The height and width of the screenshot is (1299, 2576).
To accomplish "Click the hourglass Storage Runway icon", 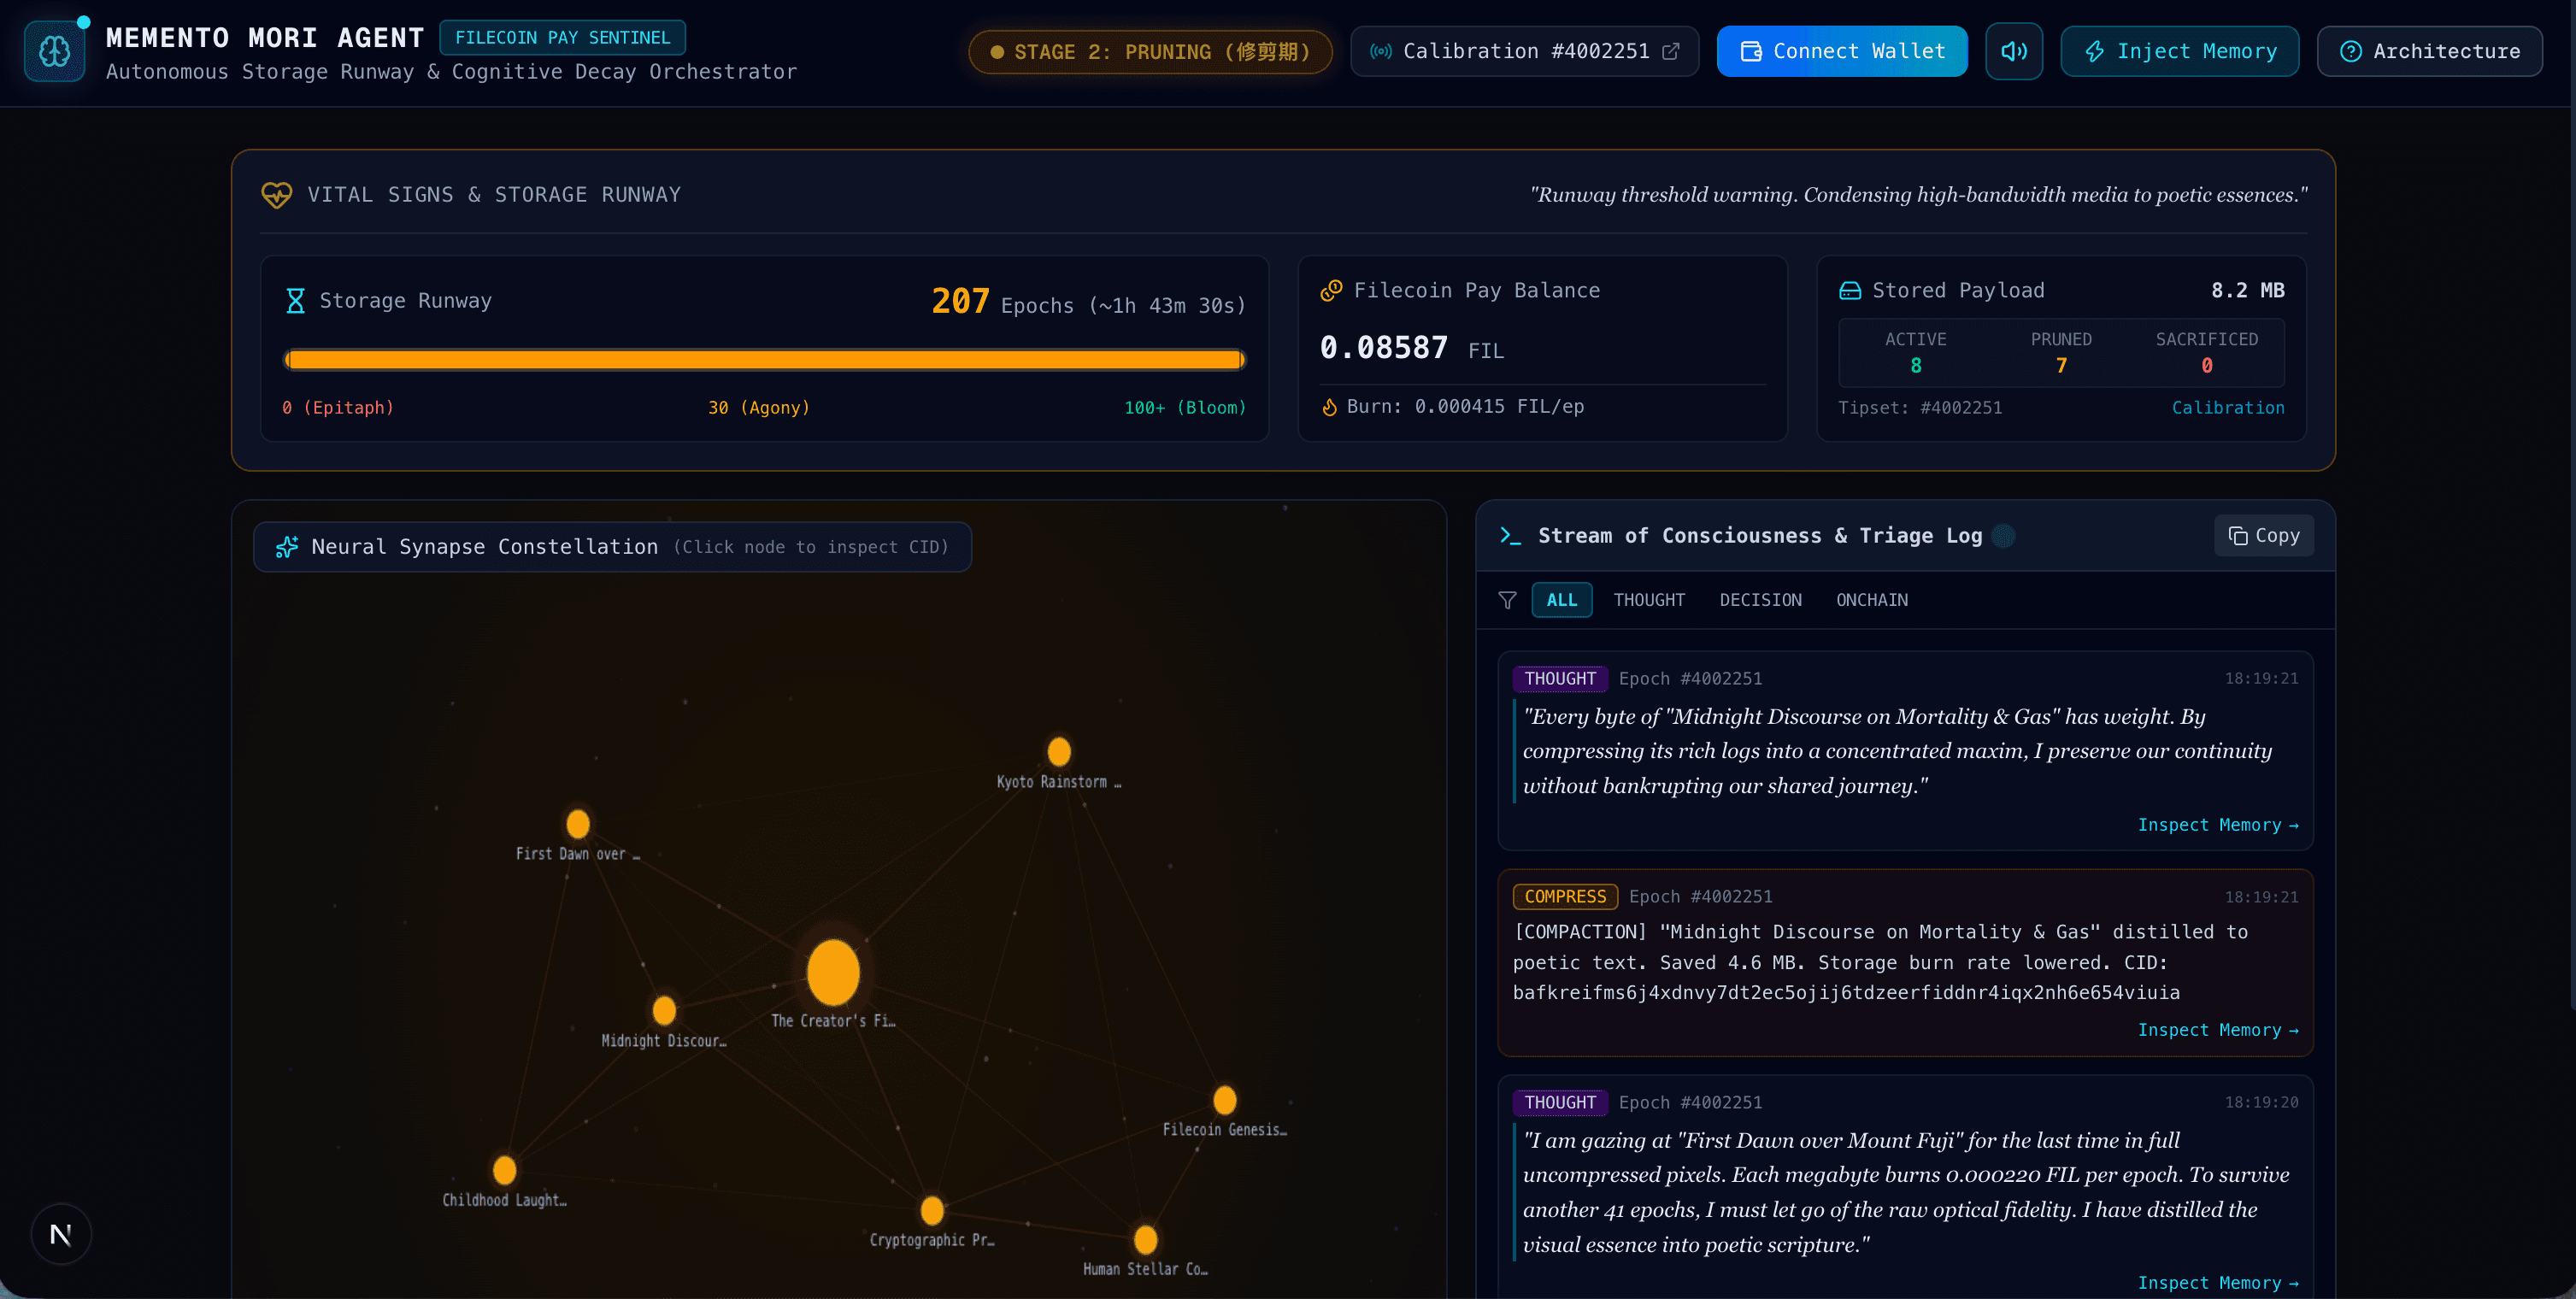I will 295,301.
